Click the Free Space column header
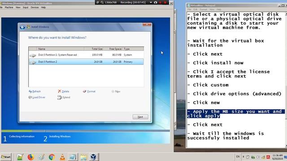Image resolution: width=287 pixels, height=161 pixels. point(113,49)
